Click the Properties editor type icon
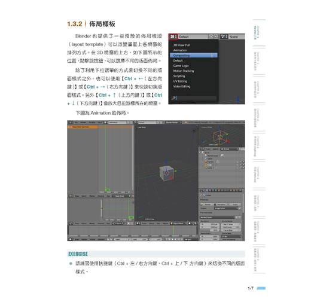 (202, 191)
